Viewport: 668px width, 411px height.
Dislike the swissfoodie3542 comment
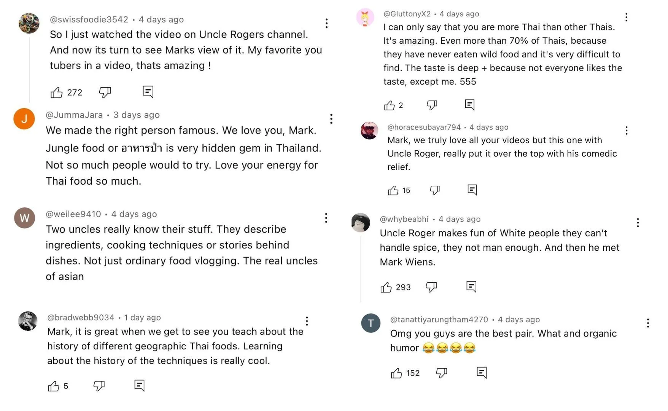pyautogui.click(x=105, y=92)
